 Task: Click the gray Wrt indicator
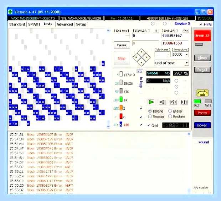208,101
